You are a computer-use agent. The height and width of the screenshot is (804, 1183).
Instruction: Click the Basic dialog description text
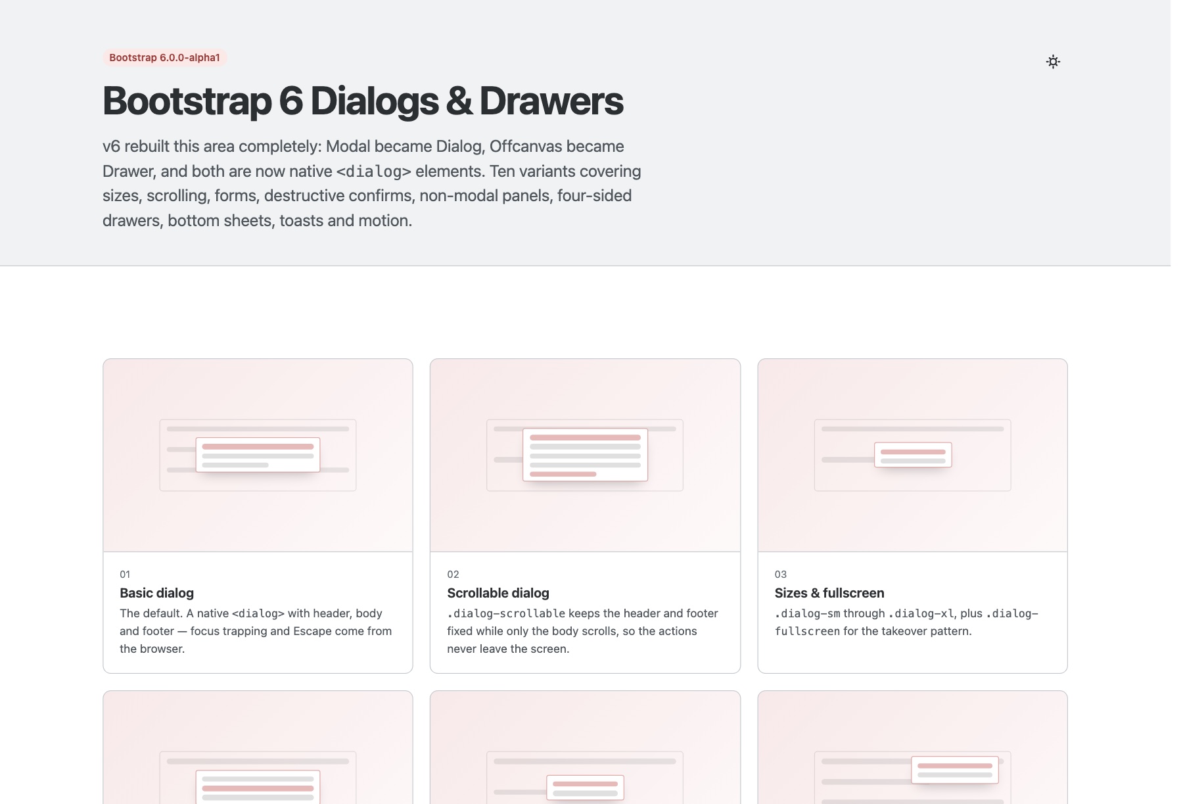(x=256, y=631)
